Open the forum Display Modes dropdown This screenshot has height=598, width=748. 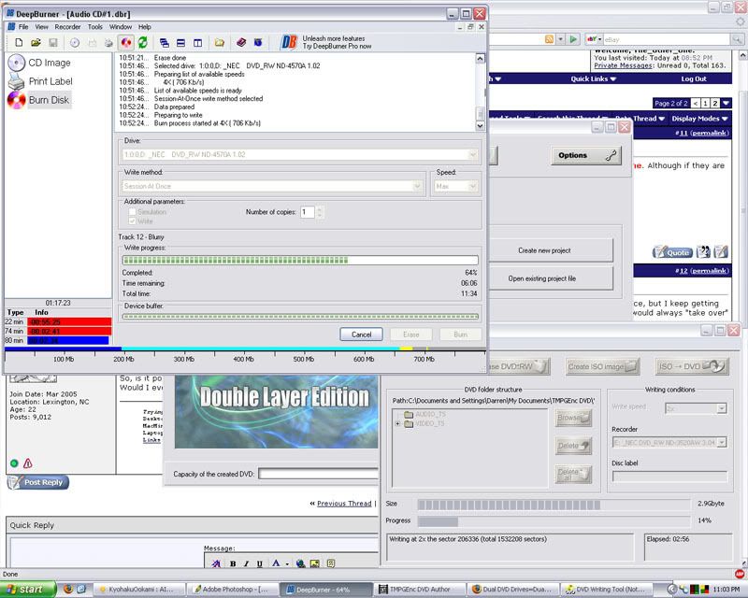point(699,119)
